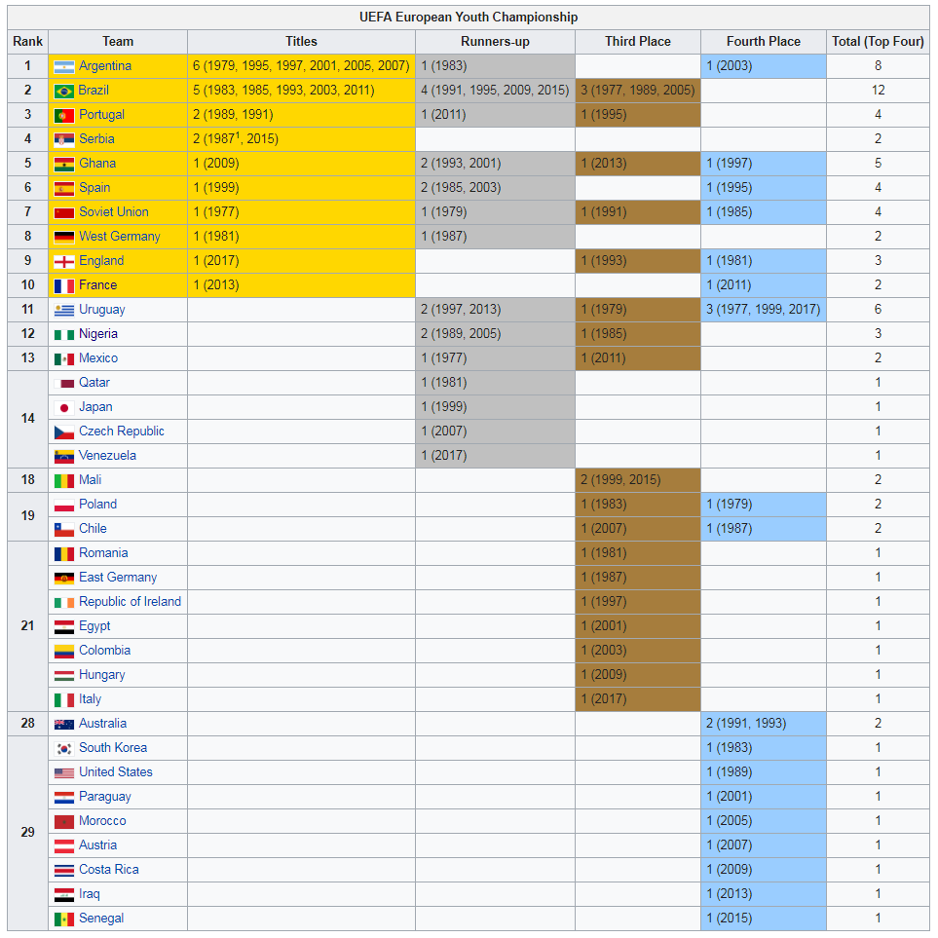Click the Romania flag icon
Screen dimensions: 938x938
point(64,554)
